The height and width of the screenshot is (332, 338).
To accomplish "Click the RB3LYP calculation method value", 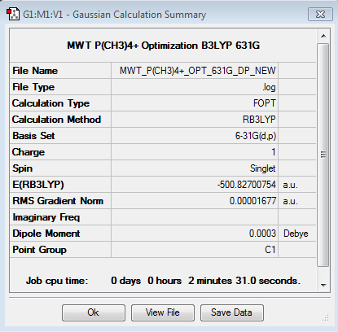I will (x=259, y=120).
